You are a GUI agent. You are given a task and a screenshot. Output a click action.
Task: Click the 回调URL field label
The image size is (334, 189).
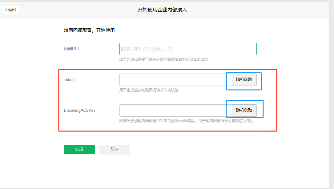(x=72, y=49)
